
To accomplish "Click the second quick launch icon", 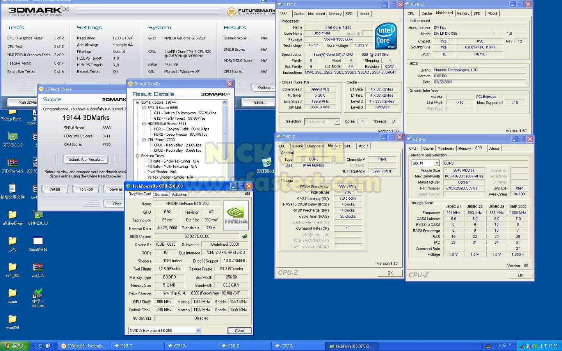I will [48, 346].
